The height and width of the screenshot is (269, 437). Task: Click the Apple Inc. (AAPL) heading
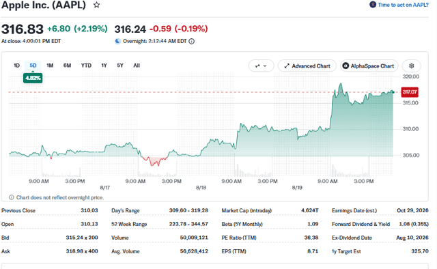coord(44,5)
